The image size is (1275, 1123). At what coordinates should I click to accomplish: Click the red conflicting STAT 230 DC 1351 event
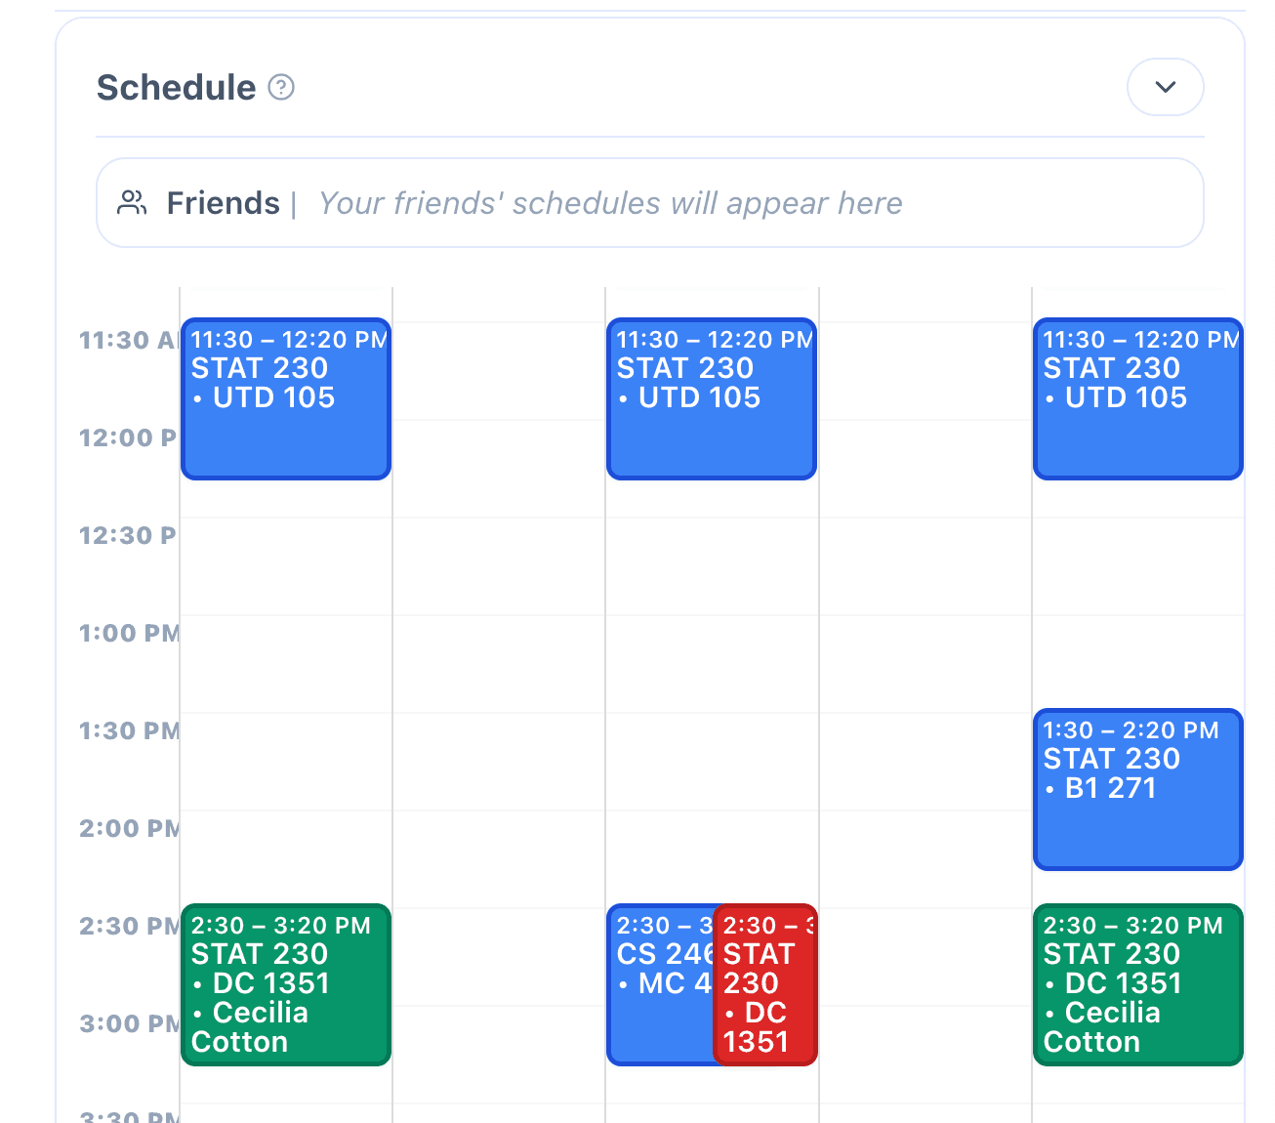(765, 984)
